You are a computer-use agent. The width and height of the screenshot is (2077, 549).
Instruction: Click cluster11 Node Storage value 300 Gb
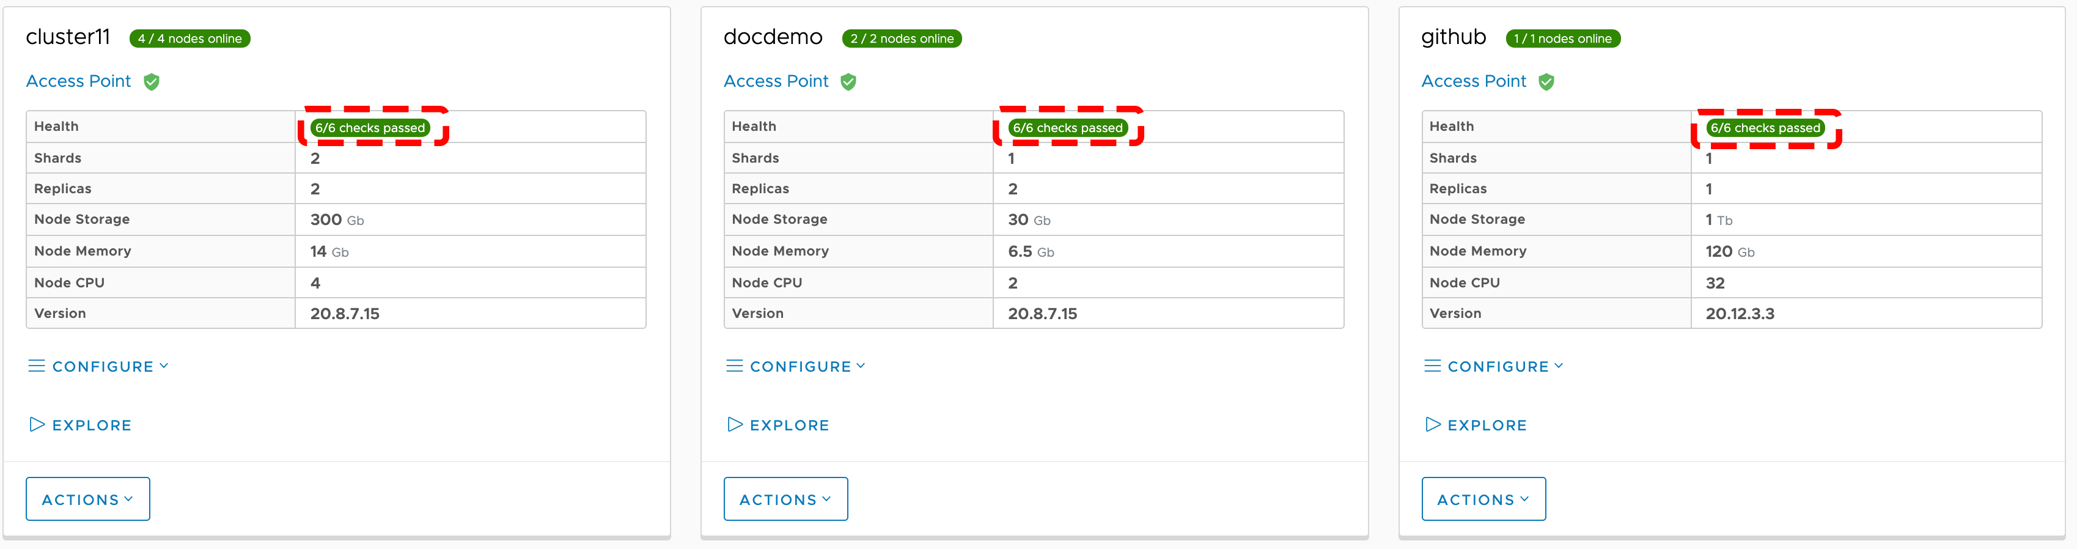[337, 219]
